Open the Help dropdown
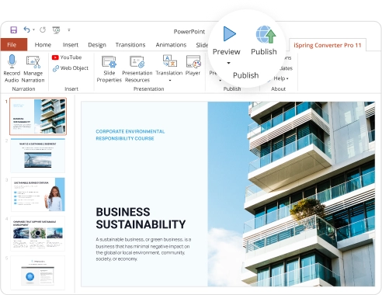This screenshot has width=382, height=295. (x=281, y=78)
